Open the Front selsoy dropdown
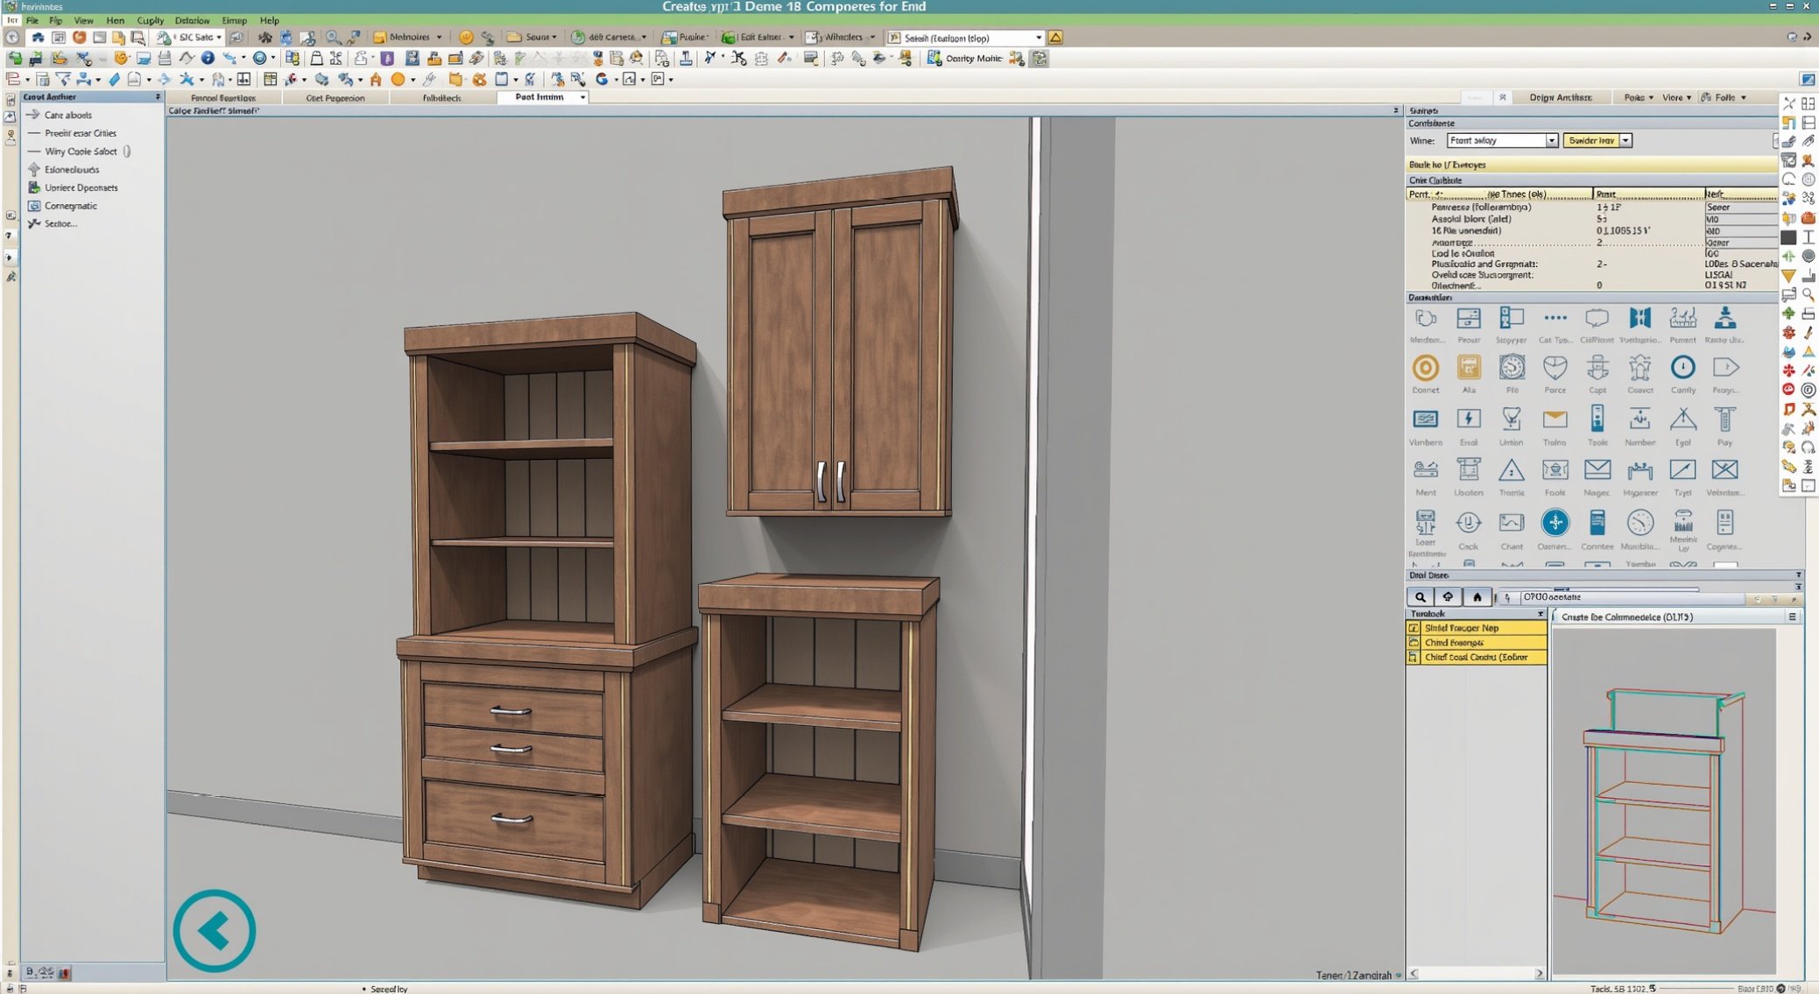1819x994 pixels. [x=1501, y=141]
